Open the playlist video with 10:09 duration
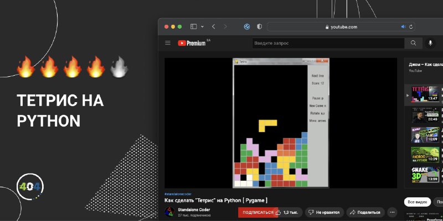Image resolution: width=443 pixels, height=221 pixels. click(x=425, y=135)
